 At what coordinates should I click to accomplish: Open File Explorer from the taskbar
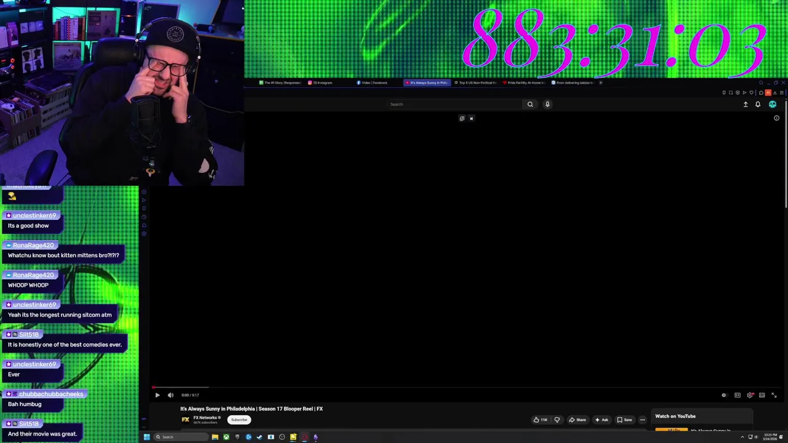point(215,437)
